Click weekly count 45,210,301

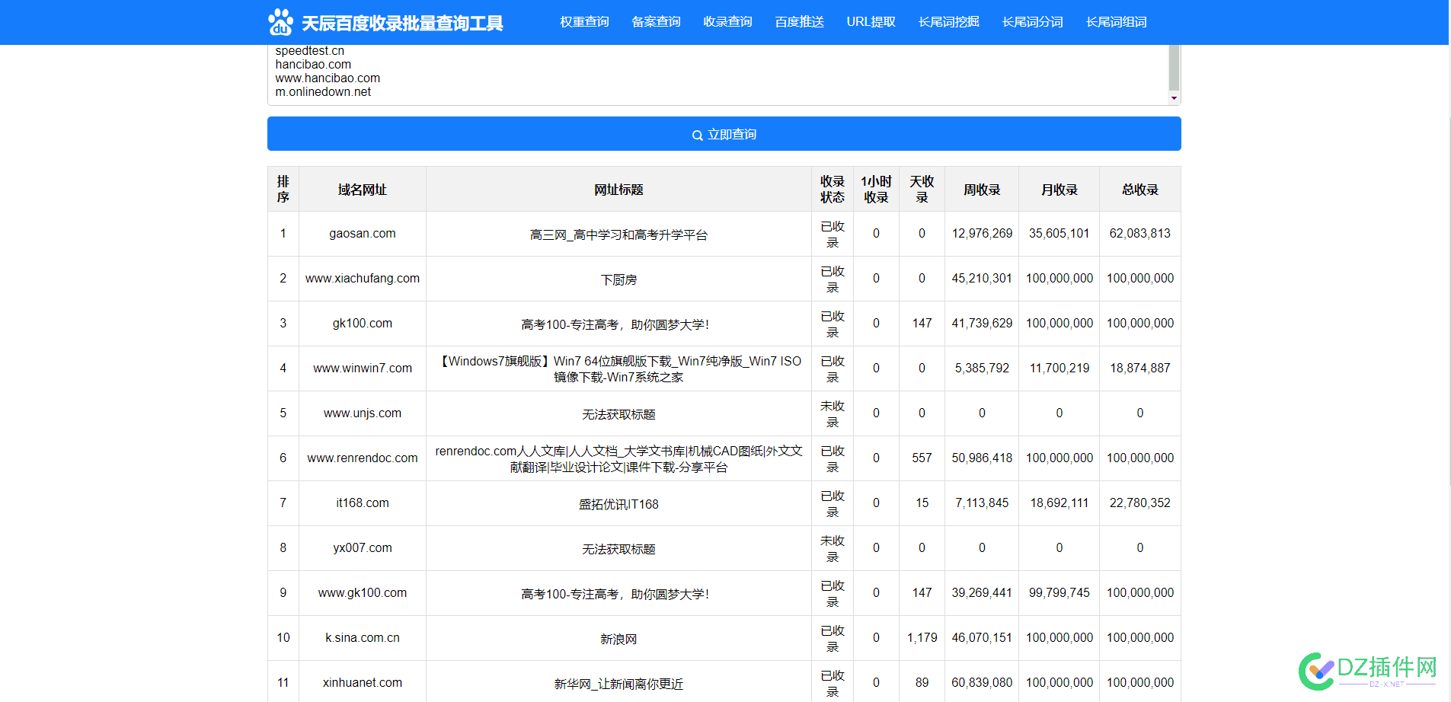pyautogui.click(x=982, y=279)
